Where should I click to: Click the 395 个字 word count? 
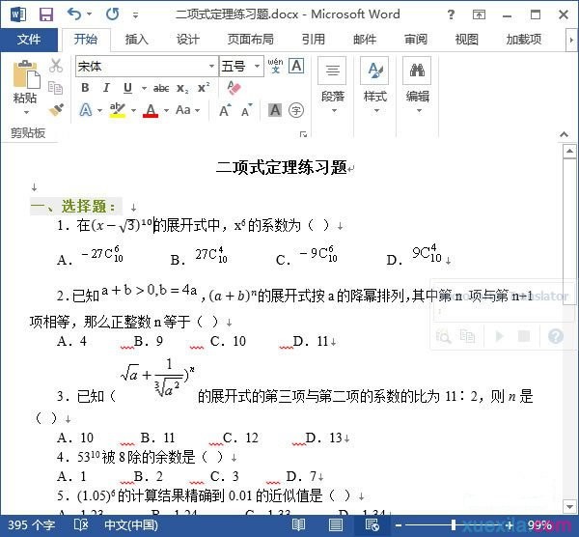[x=32, y=524]
